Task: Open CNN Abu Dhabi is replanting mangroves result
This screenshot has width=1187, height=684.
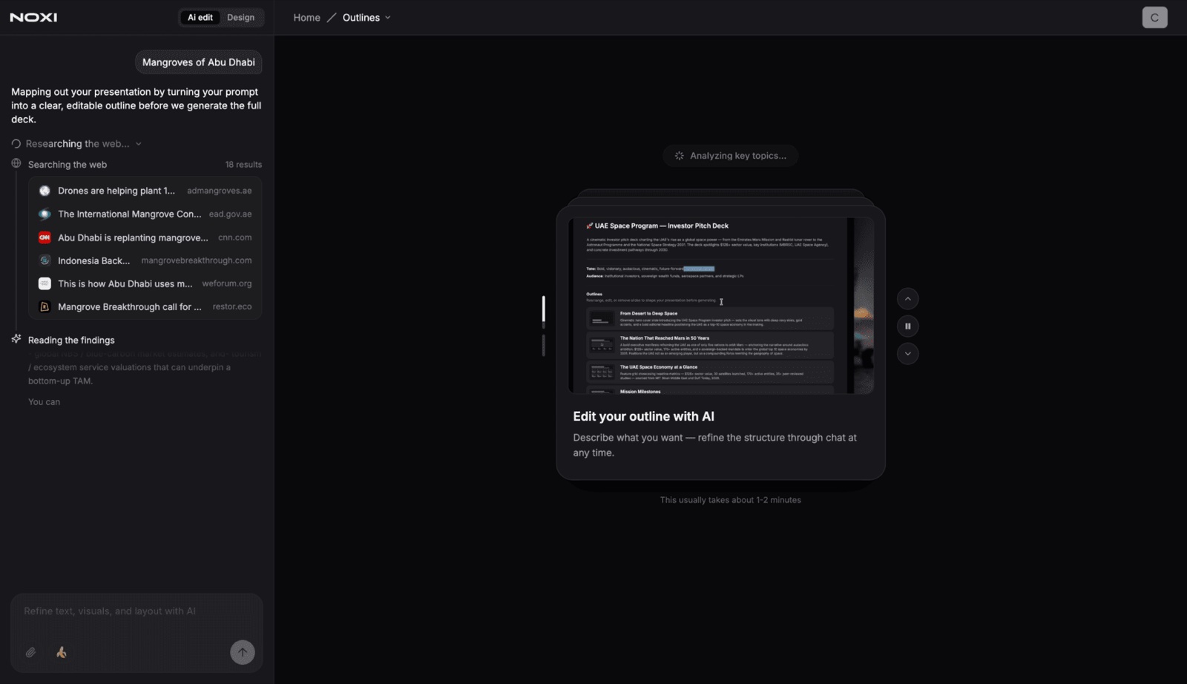Action: (x=145, y=237)
